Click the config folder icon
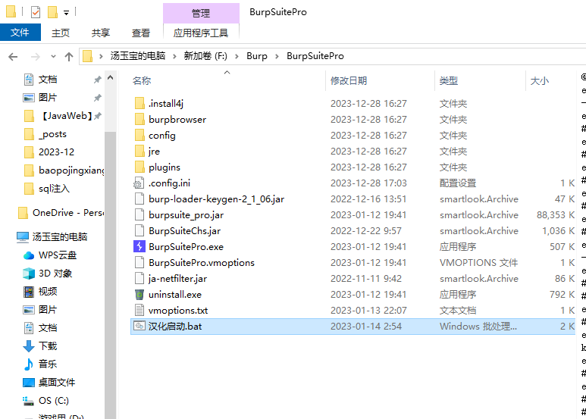The width and height of the screenshot is (586, 419). coord(139,135)
